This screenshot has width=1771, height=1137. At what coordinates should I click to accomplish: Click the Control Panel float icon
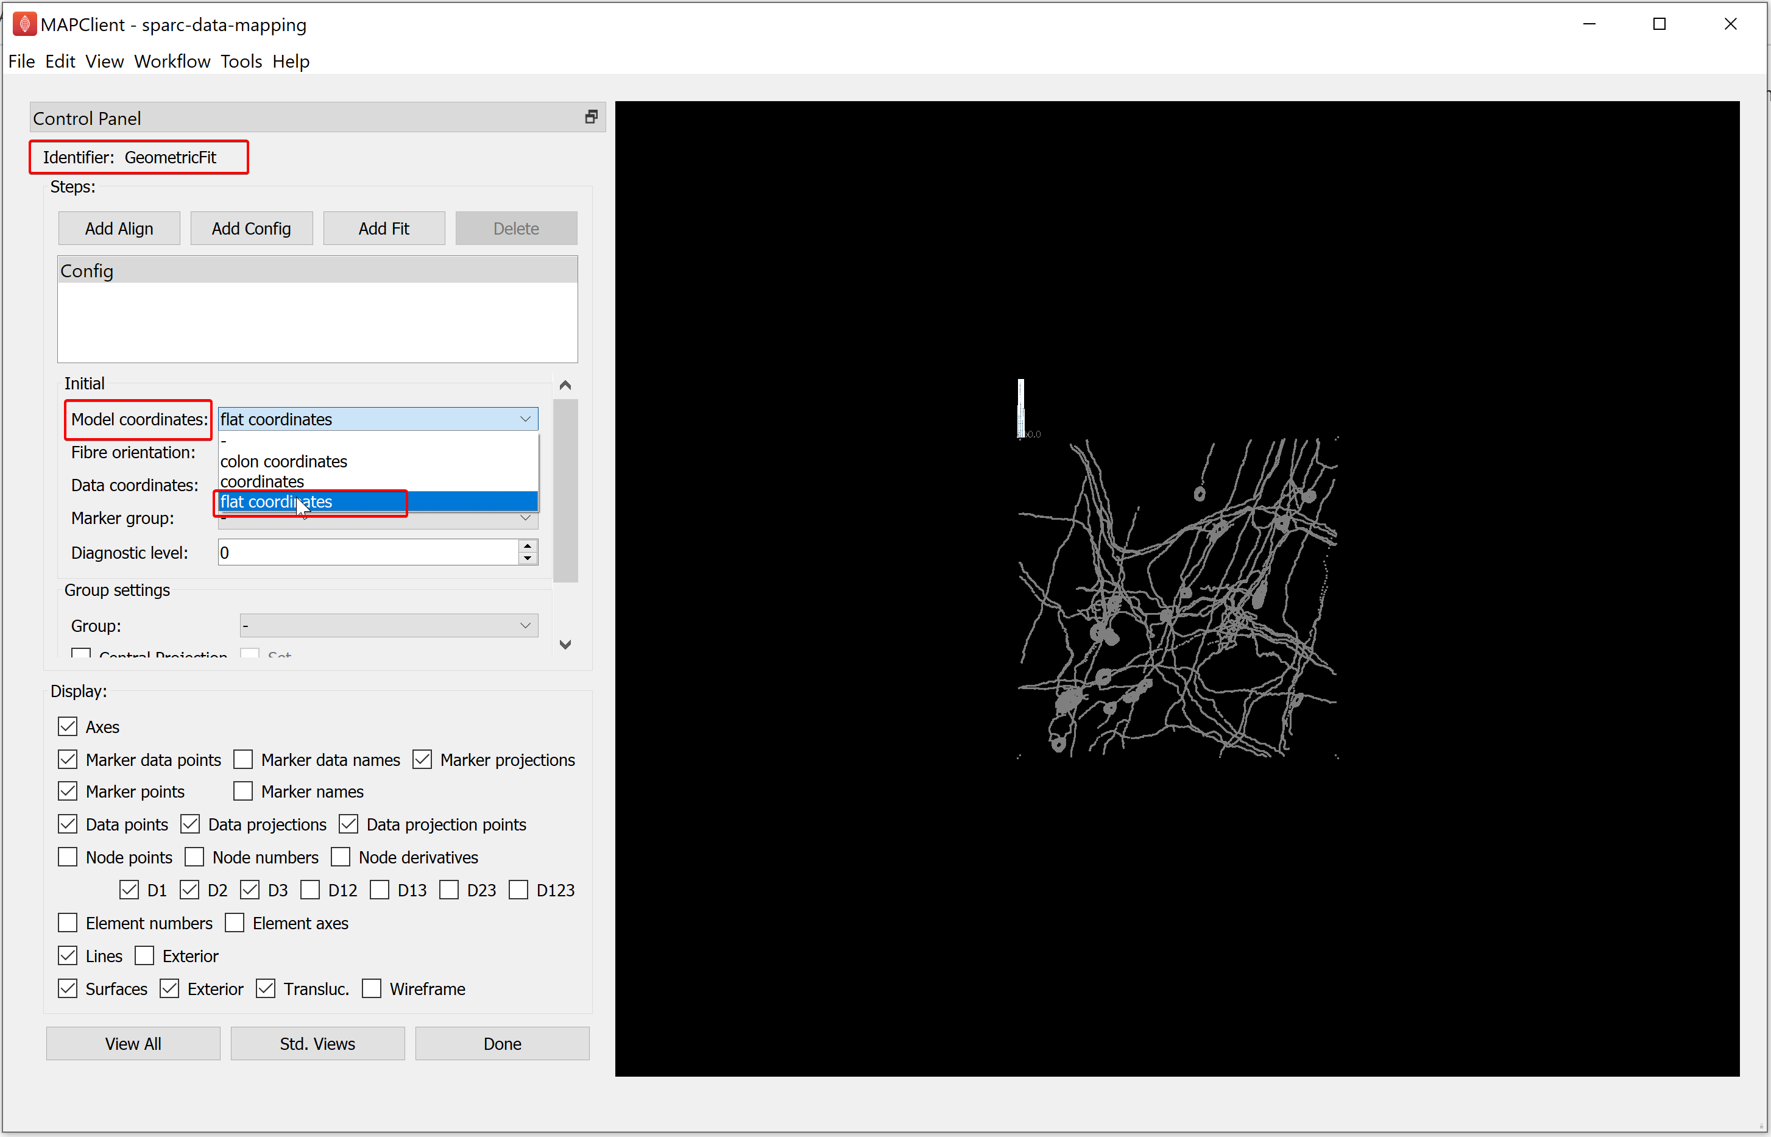click(591, 116)
